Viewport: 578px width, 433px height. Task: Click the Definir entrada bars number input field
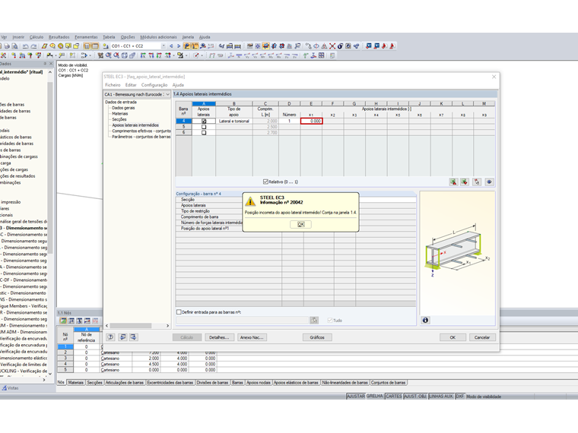point(243,321)
